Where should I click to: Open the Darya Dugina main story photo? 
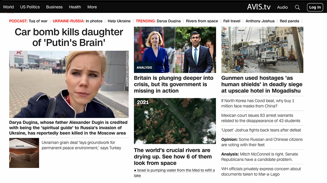point(69,84)
